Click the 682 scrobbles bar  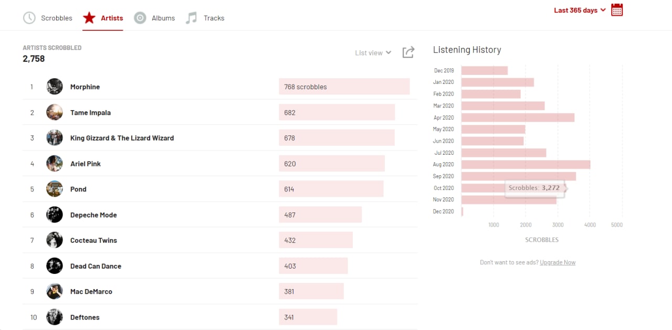[x=337, y=112]
